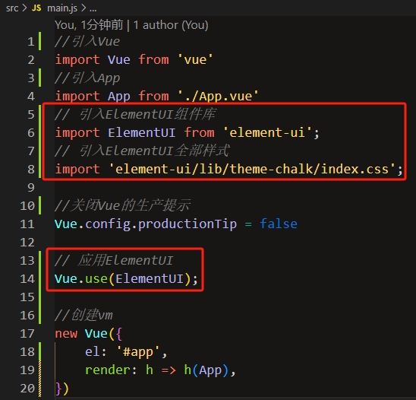
Task: Click the '1 author (You)' code lens
Action: click(x=171, y=25)
